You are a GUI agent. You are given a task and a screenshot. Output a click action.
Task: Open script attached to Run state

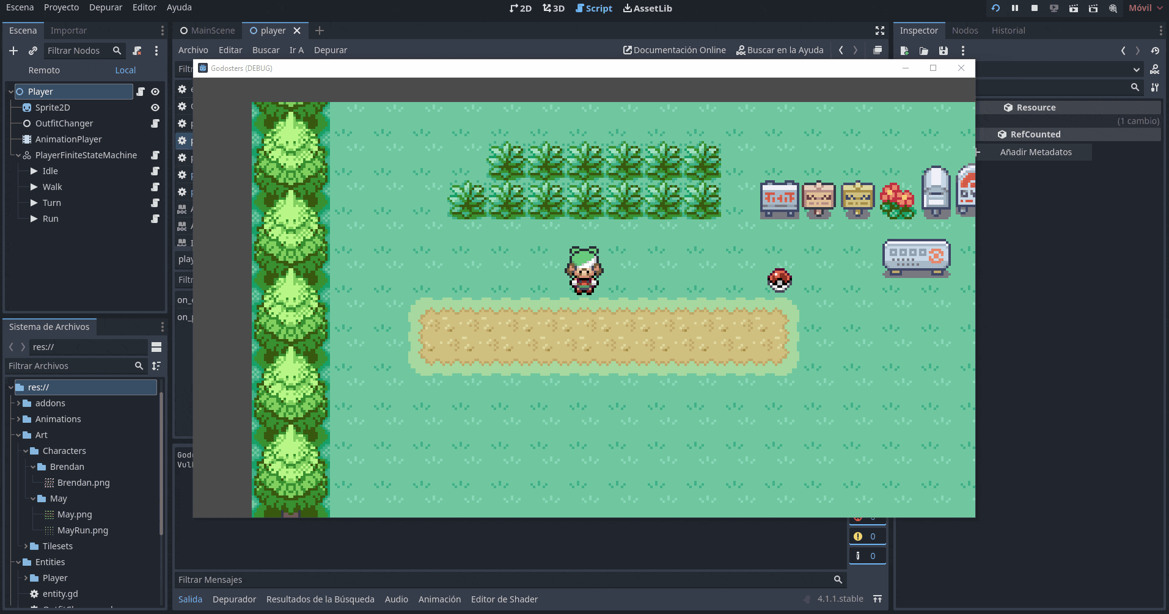pyautogui.click(x=155, y=219)
